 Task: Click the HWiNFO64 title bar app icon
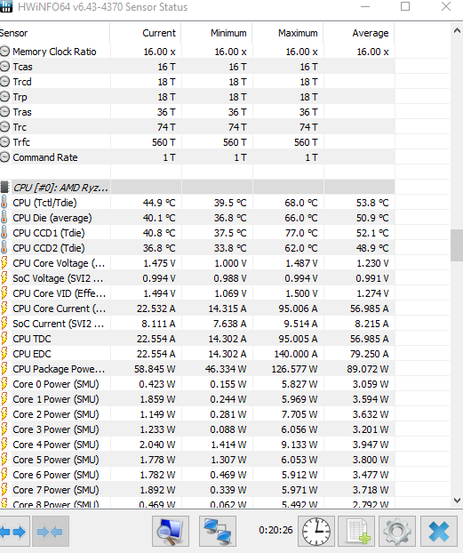(x=5, y=6)
